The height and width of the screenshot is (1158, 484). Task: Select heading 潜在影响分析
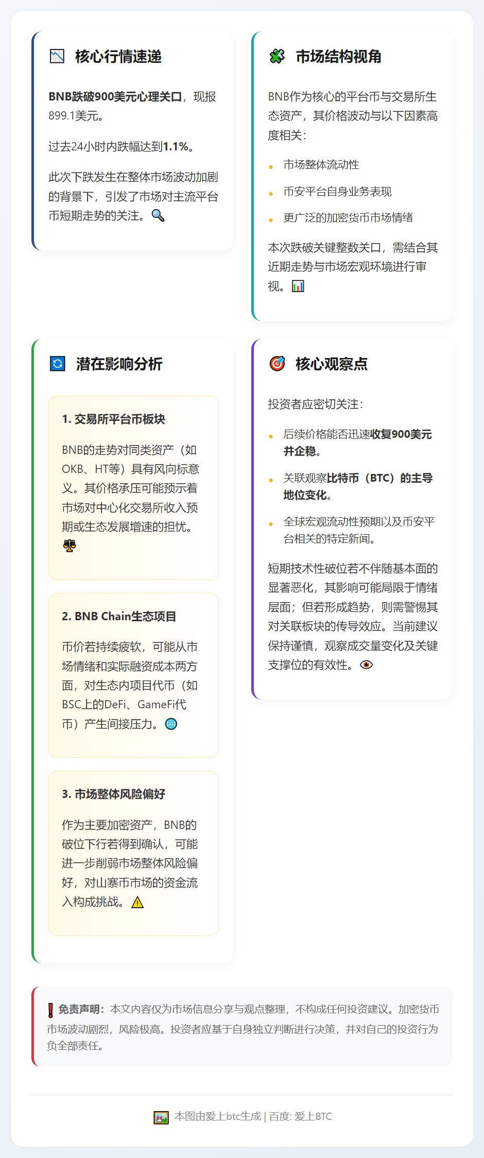119,364
